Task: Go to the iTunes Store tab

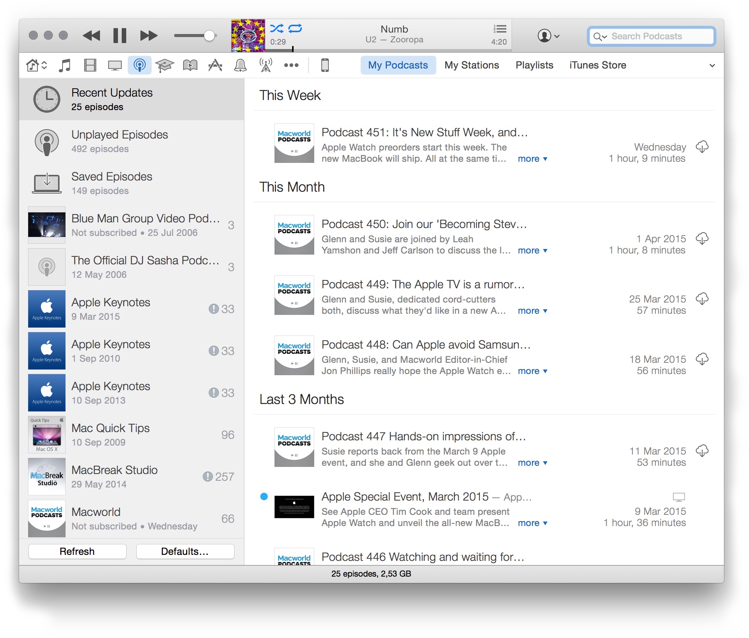Action: [598, 65]
